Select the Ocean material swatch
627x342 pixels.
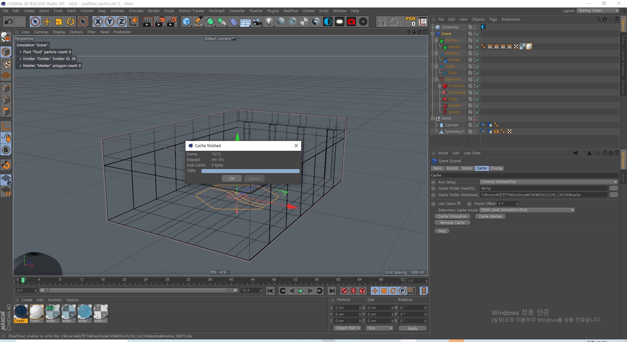[x=21, y=314]
